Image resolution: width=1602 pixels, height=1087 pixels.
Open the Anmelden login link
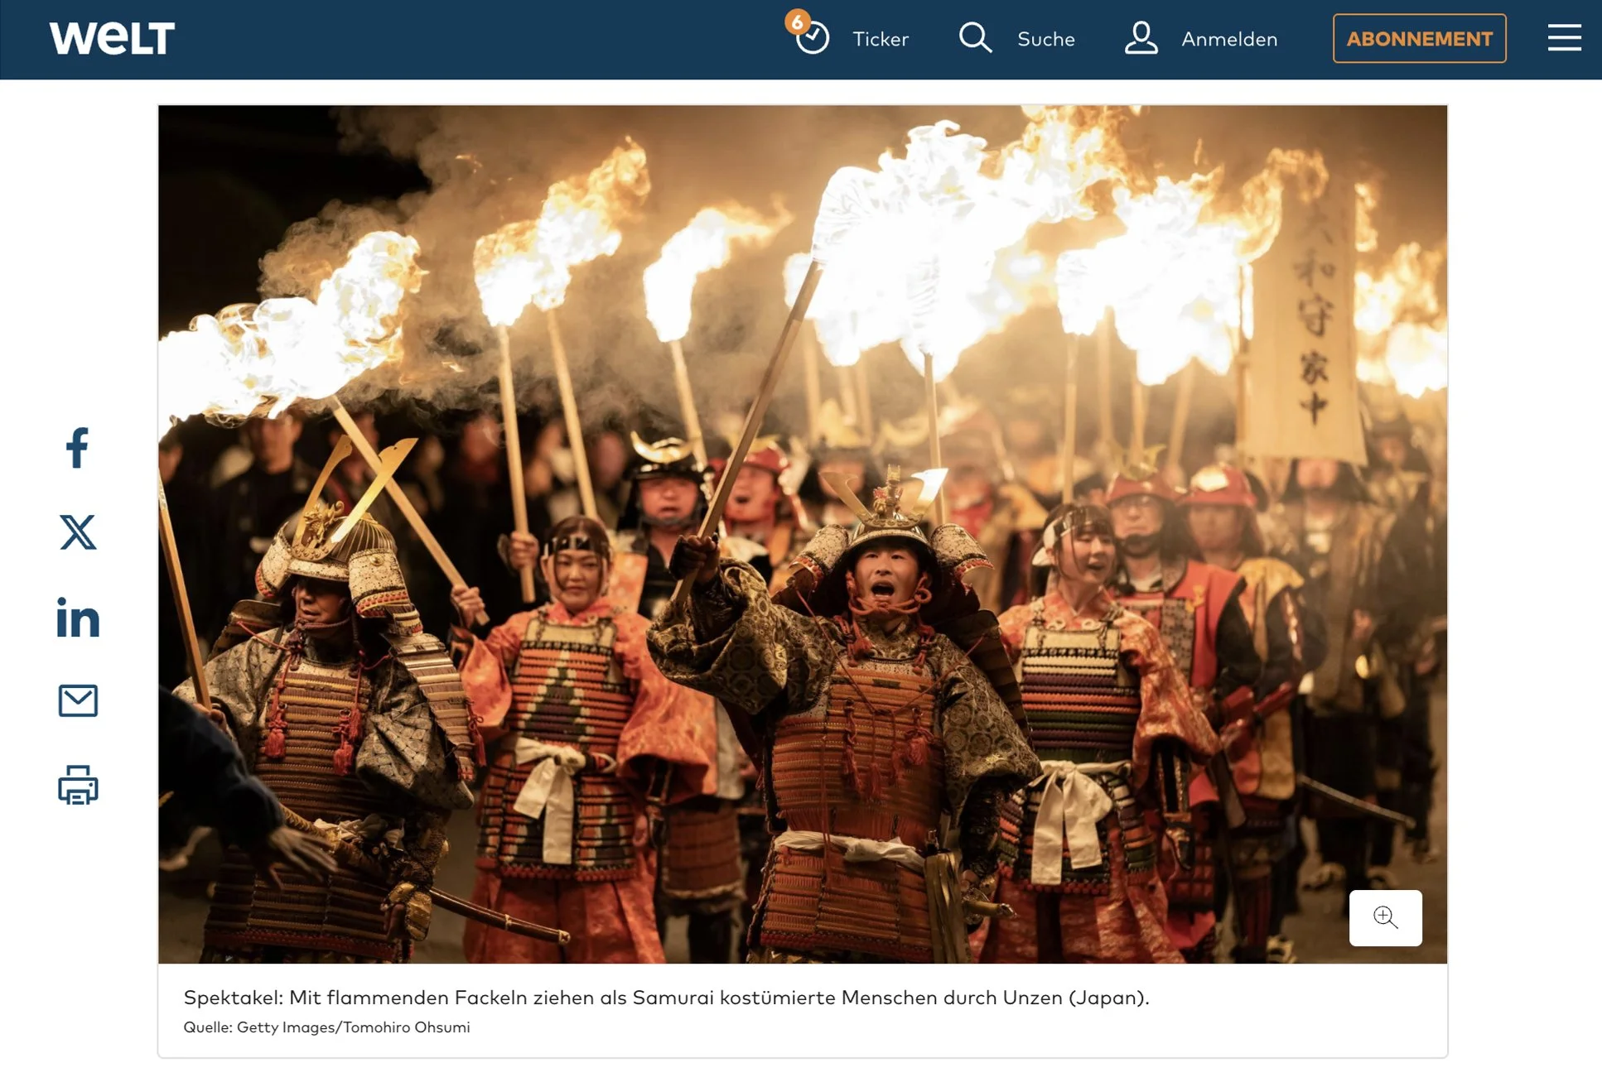(x=1229, y=39)
